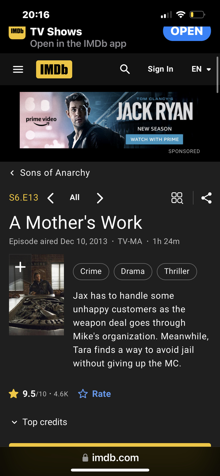Image resolution: width=220 pixels, height=476 pixels.
Task: Expand the EN language dropdown
Action: [201, 69]
